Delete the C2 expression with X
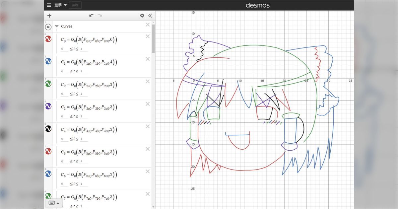 [x=148, y=81]
